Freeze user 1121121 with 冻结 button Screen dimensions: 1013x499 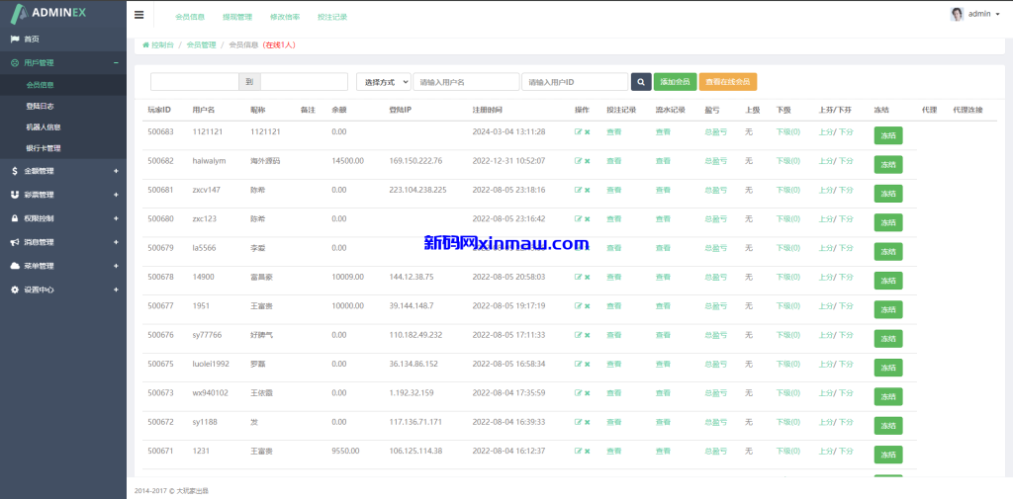pos(887,136)
